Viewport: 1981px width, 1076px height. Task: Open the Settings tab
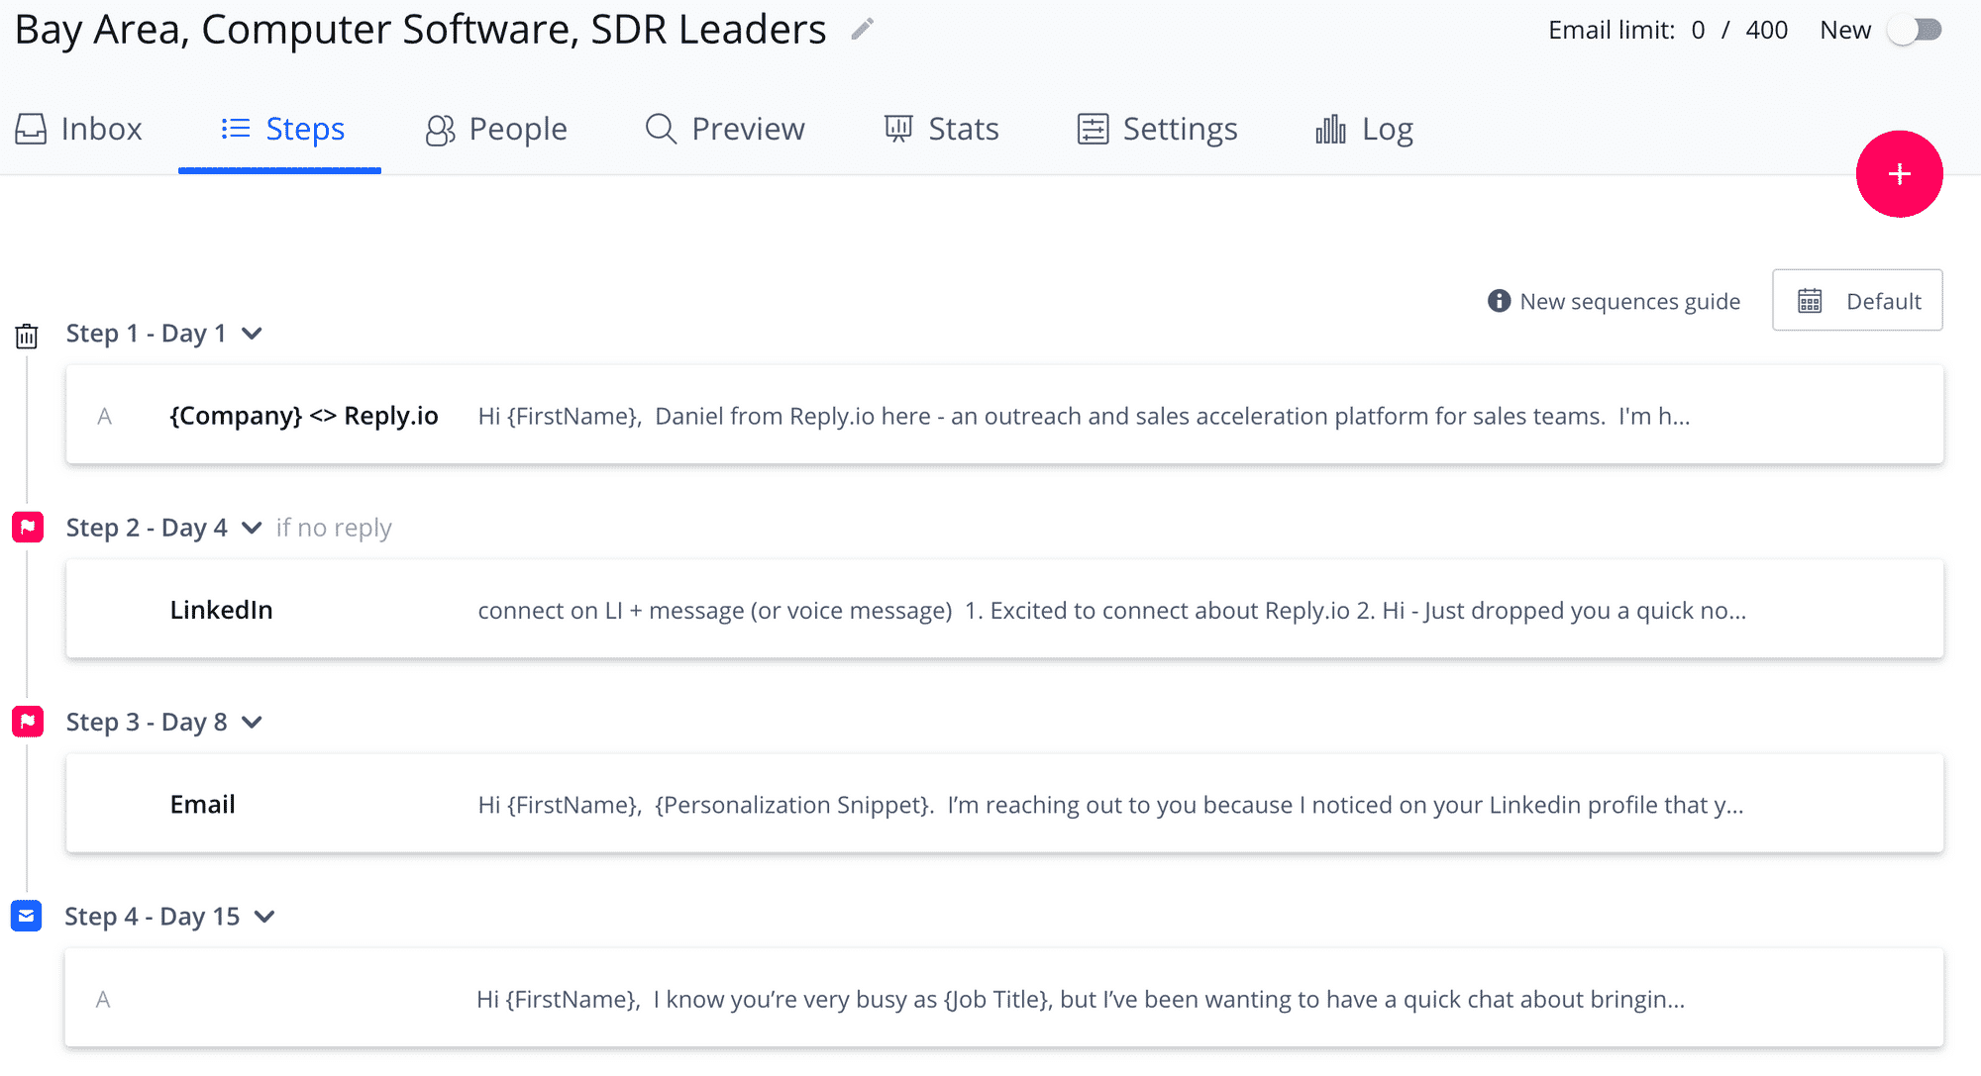[x=1157, y=129]
